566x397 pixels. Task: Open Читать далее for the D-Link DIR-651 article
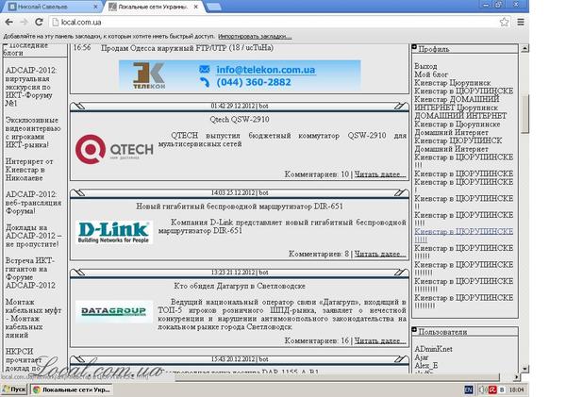[380, 254]
